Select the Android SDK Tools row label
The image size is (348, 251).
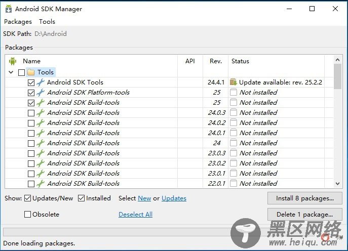[x=75, y=82]
